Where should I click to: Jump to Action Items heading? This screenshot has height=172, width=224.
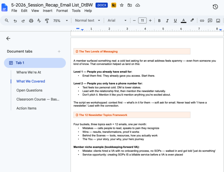point(26,108)
